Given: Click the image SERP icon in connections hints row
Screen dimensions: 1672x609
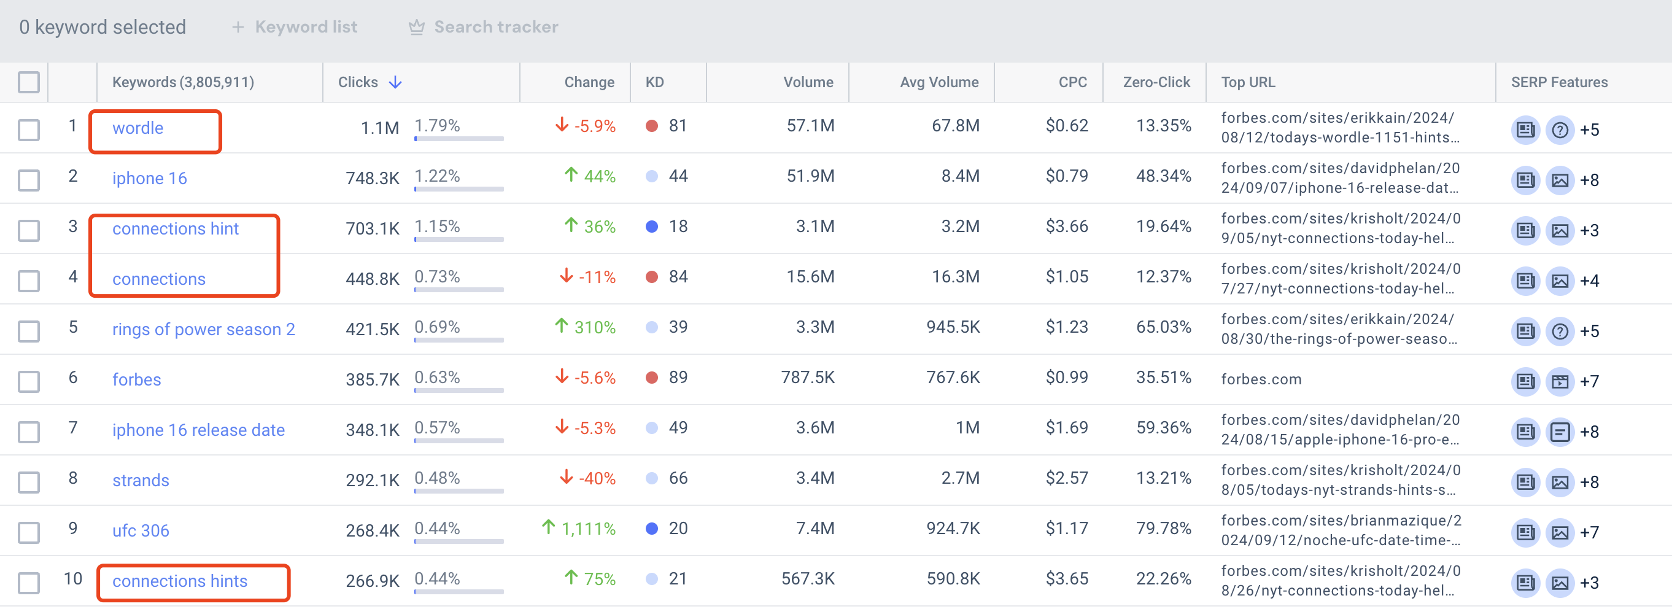Looking at the screenshot, I should pyautogui.click(x=1560, y=583).
